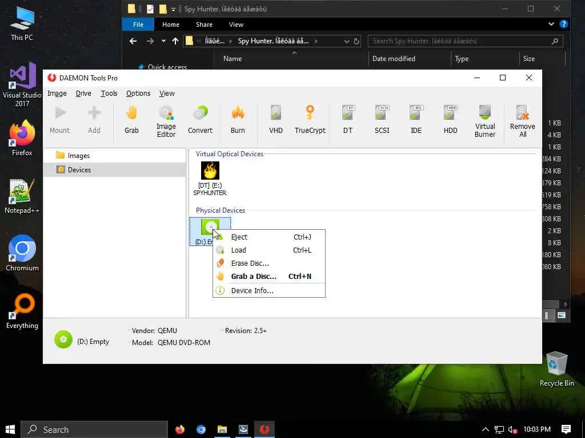The image size is (585, 438).
Task: Go up one folder in Explorer
Action: tap(175, 41)
